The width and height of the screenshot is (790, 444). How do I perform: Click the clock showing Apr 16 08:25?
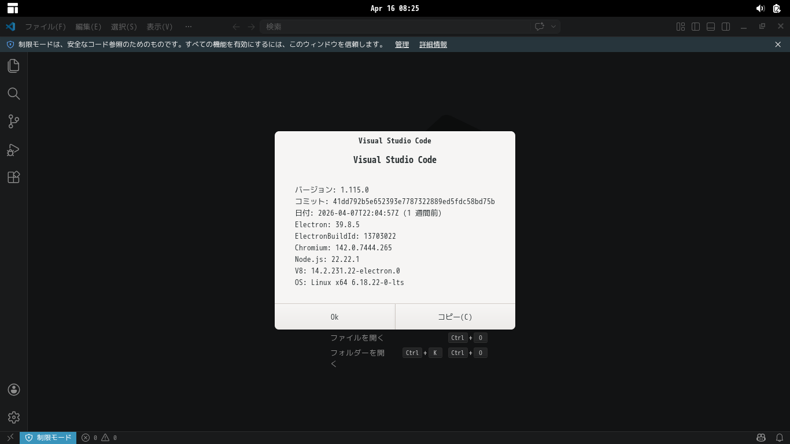395,9
